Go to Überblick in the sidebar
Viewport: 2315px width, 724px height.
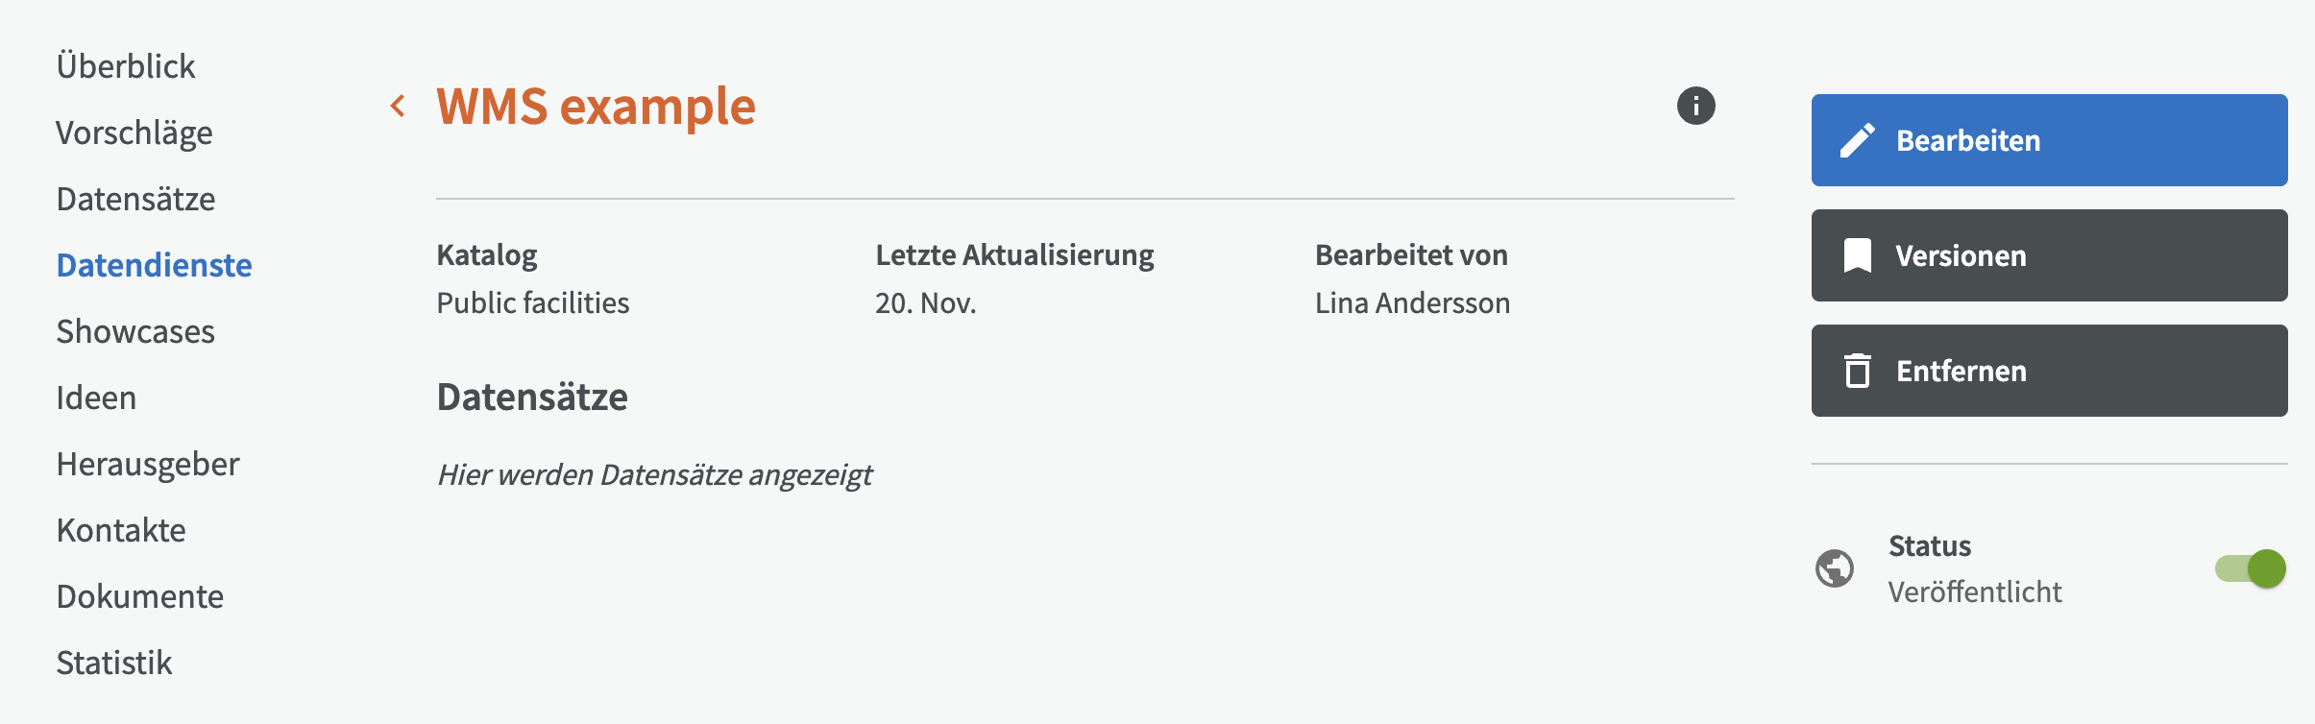tap(126, 66)
